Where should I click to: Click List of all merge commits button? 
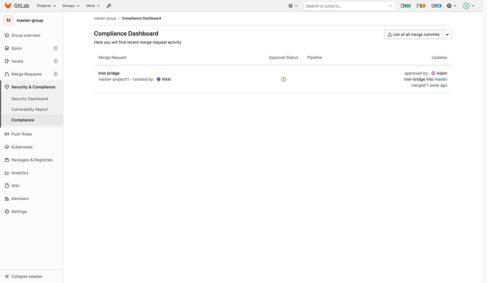point(413,34)
